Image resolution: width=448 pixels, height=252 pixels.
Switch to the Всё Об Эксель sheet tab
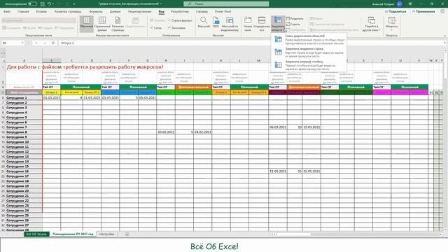(36, 234)
